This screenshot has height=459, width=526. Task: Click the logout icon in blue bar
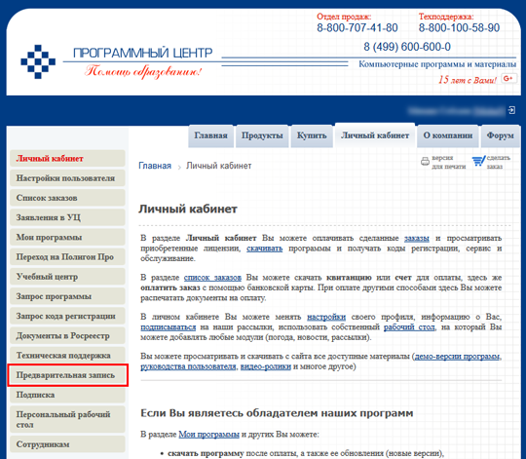click(511, 110)
